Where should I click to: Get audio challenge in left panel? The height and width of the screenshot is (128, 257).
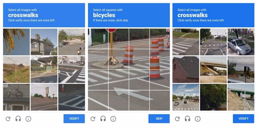(18, 119)
